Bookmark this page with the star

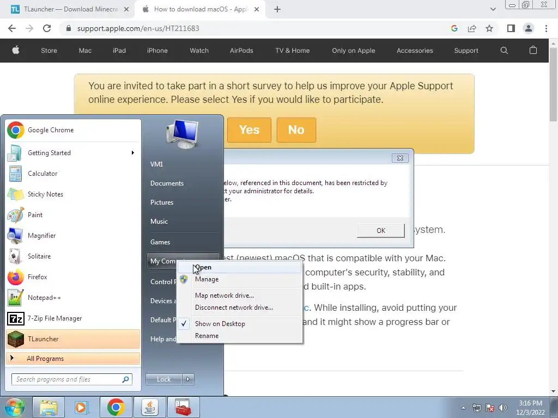(489, 28)
